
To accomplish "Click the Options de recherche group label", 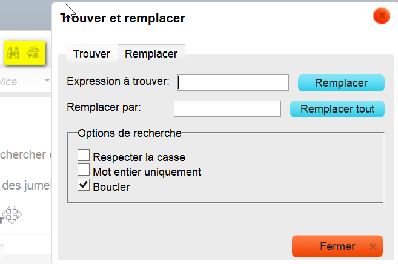I will 130,133.
